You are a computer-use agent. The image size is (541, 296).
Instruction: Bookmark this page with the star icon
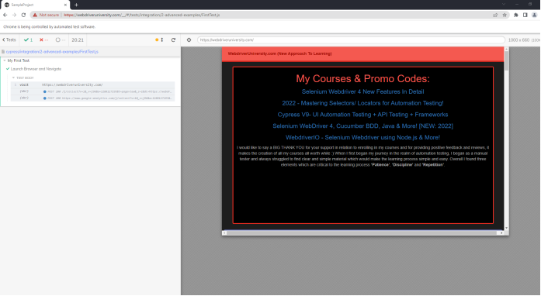(505, 15)
